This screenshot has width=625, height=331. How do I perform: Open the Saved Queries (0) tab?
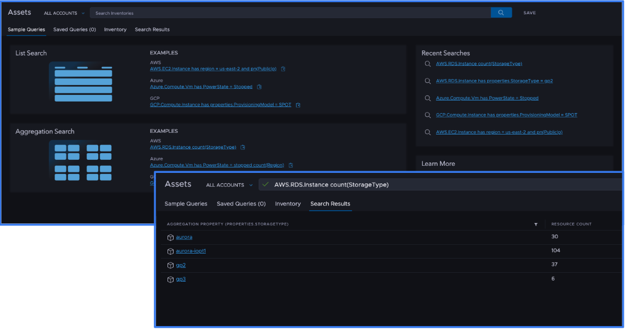pyautogui.click(x=74, y=30)
